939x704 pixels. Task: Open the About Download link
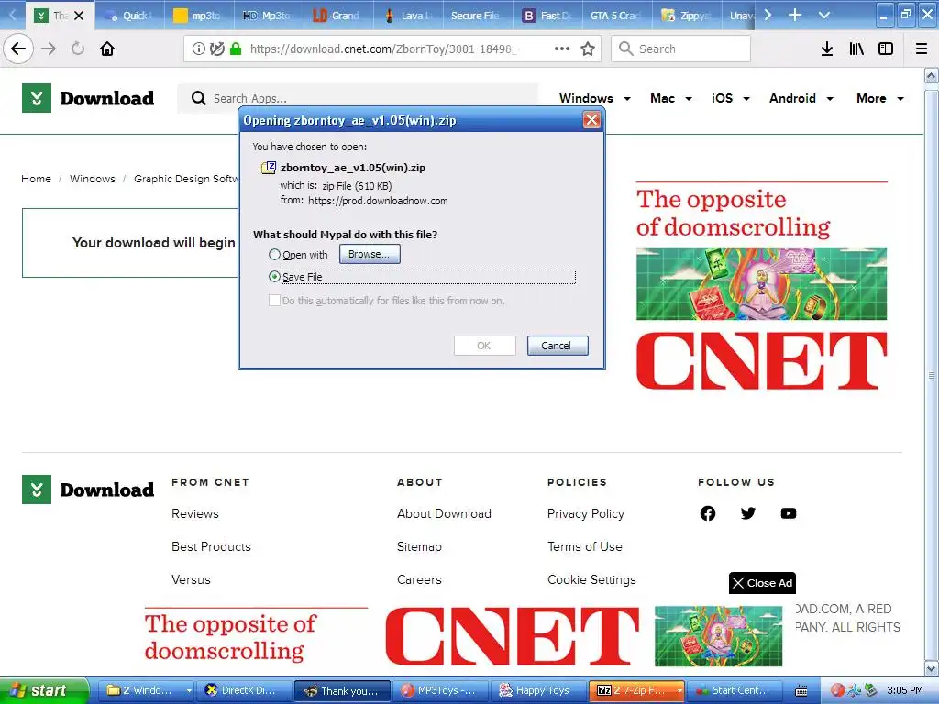pyautogui.click(x=445, y=513)
